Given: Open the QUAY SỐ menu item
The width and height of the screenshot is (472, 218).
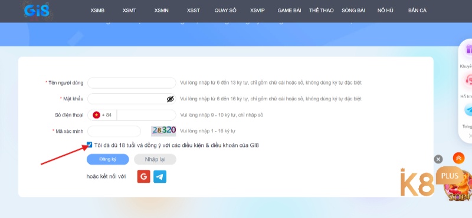Looking at the screenshot, I should point(225,11).
